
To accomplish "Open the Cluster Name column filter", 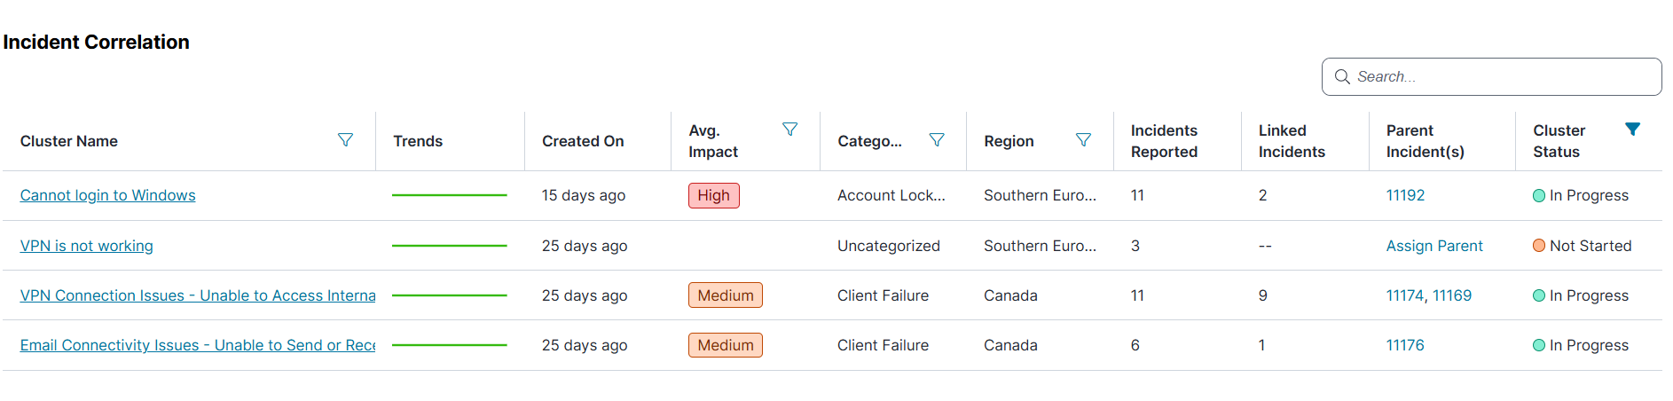I will point(345,140).
